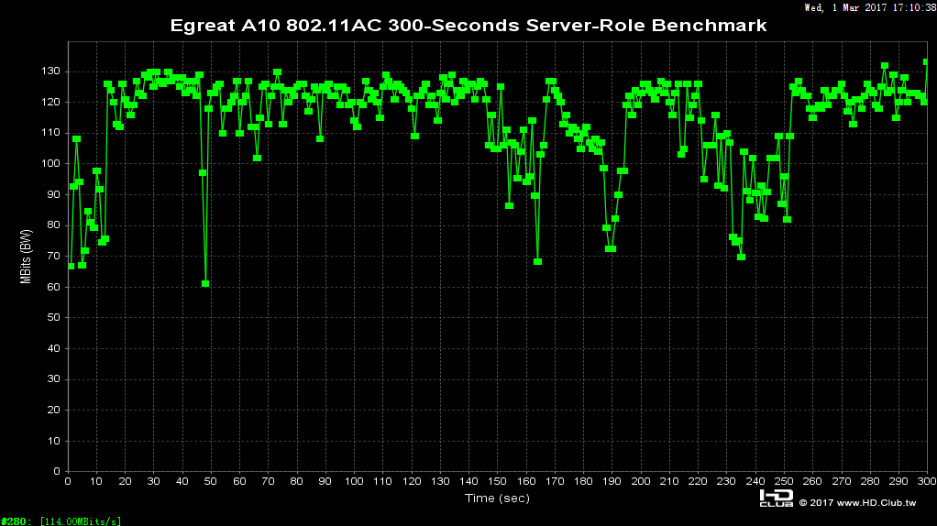The image size is (937, 526).
Task: Click the y-axis tick label 100
Action: (50, 164)
